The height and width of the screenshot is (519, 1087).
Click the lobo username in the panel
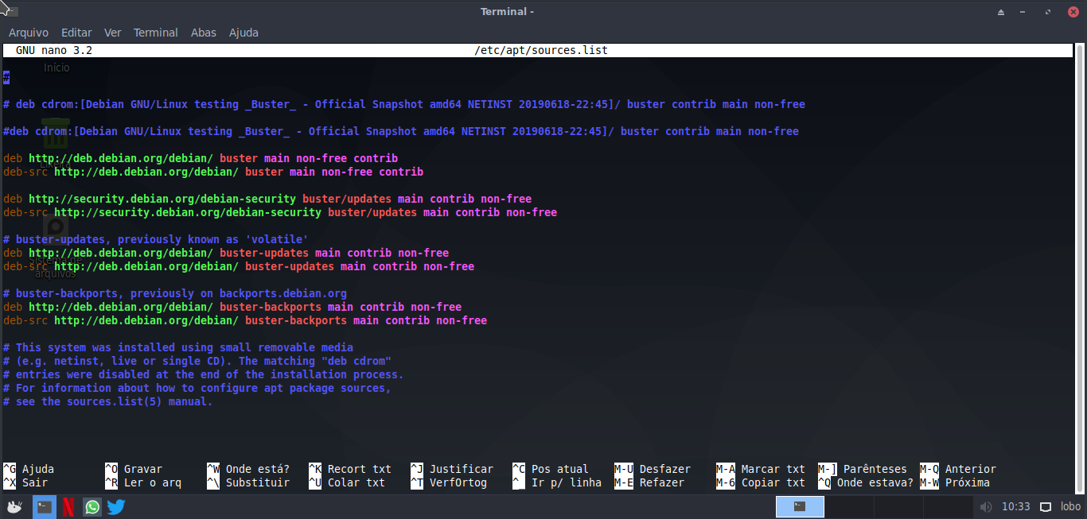(1070, 506)
